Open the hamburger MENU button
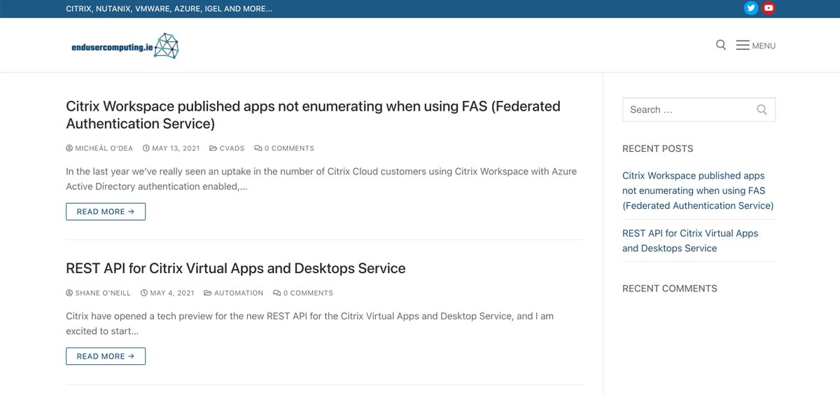Viewport: 840px width, 395px height. (x=756, y=46)
